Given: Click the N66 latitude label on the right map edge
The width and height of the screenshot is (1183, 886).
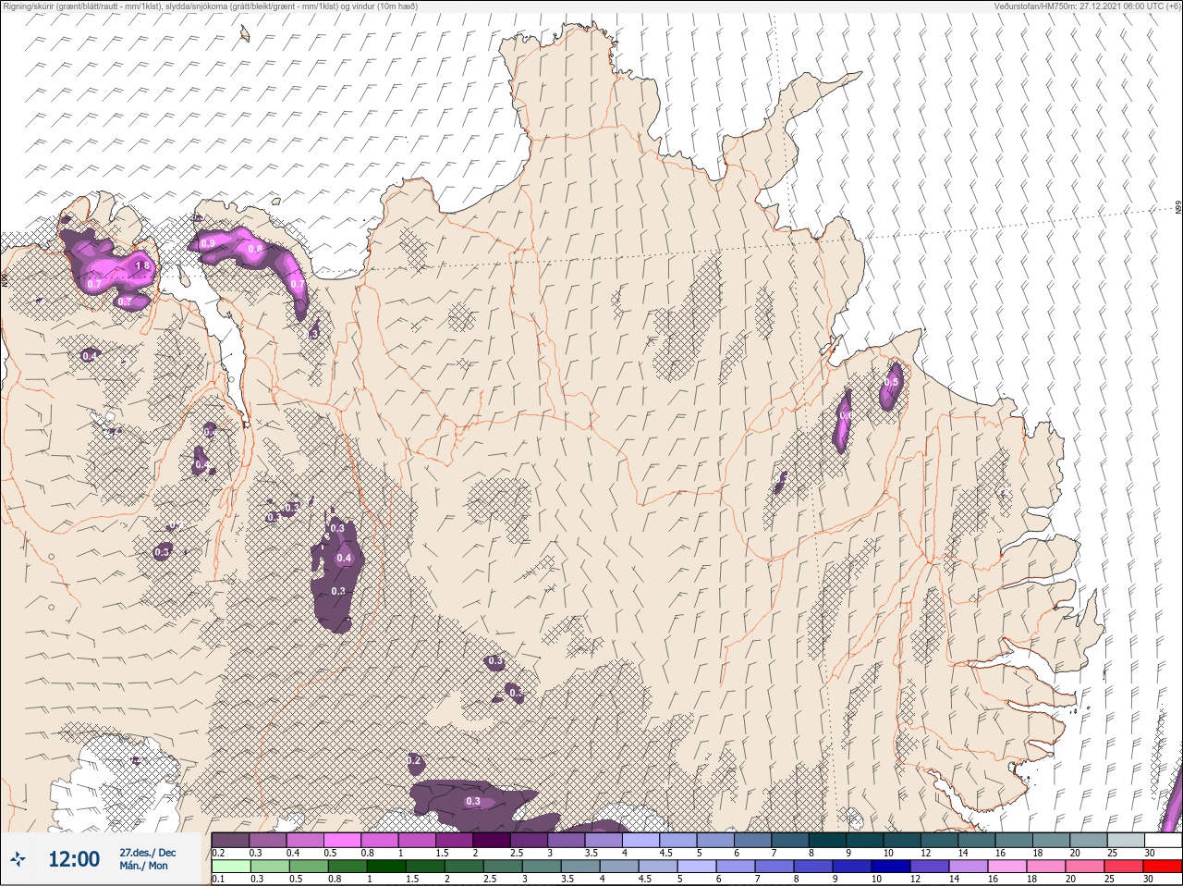Looking at the screenshot, I should point(1178,208).
